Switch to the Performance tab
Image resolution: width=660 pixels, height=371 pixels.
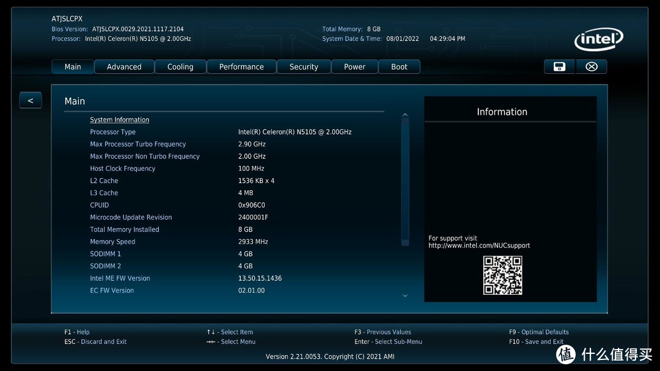coord(241,67)
